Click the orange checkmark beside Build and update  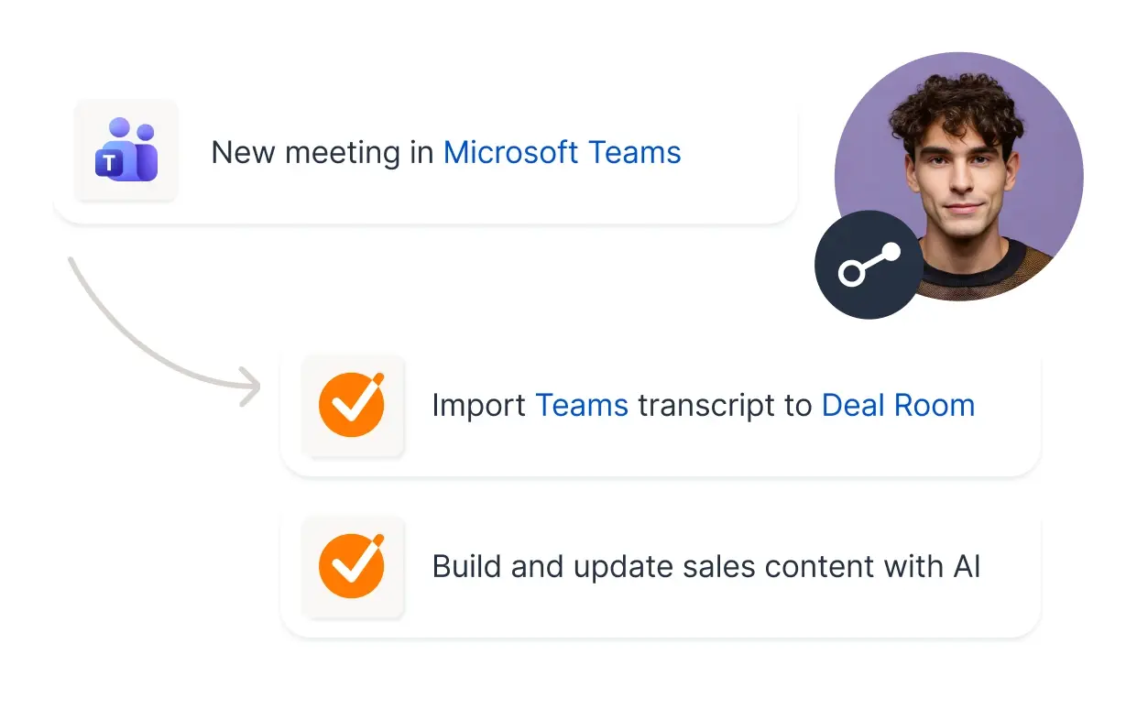pyautogui.click(x=352, y=565)
